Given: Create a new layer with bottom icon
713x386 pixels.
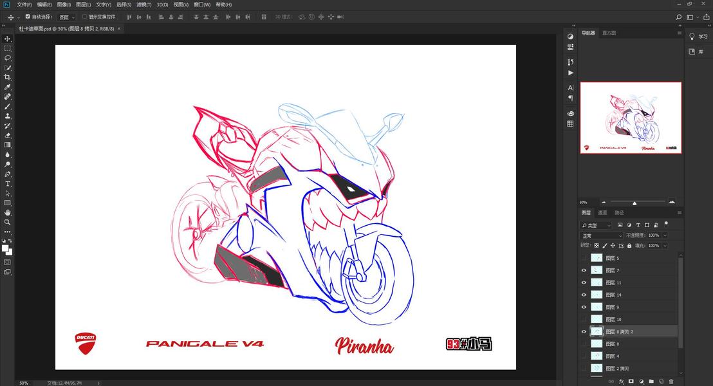Looking at the screenshot, I should [x=661, y=381].
